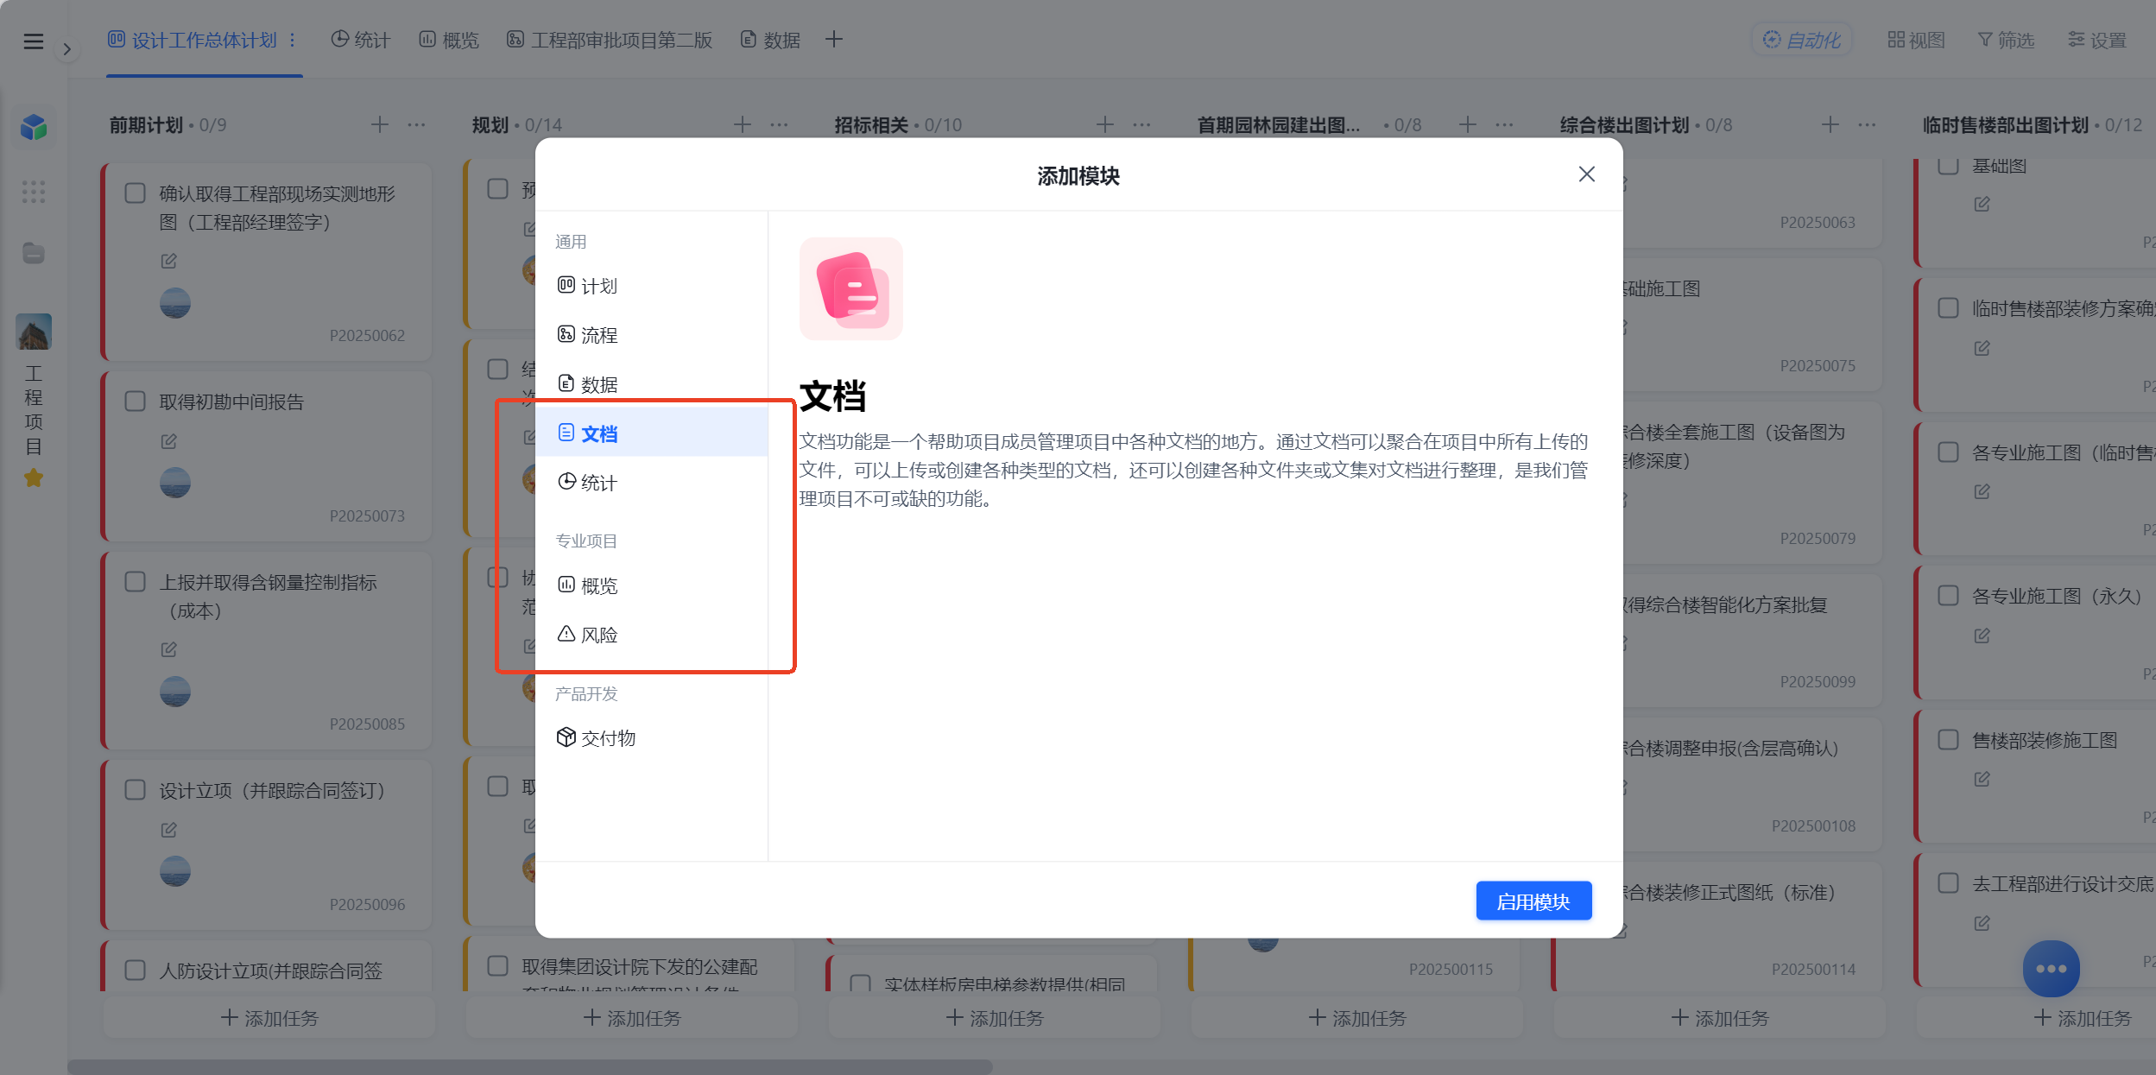
Task: Toggle the yellow favorite star
Action: [x=34, y=477]
